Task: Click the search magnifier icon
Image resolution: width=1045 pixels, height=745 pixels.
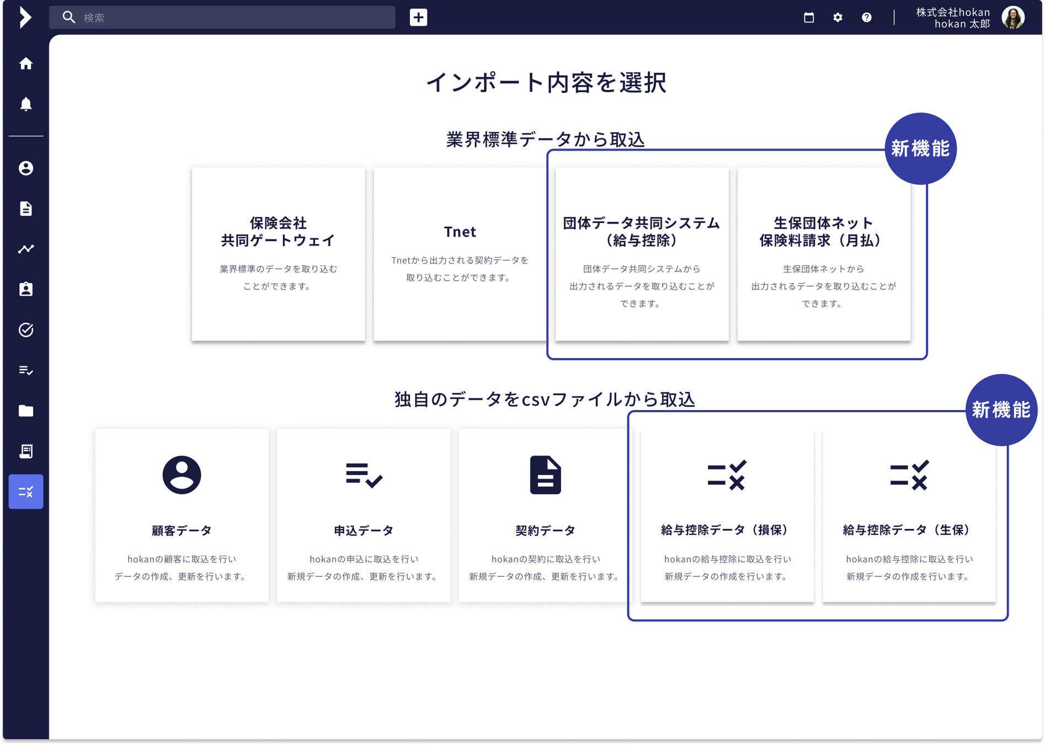Action: coord(69,18)
